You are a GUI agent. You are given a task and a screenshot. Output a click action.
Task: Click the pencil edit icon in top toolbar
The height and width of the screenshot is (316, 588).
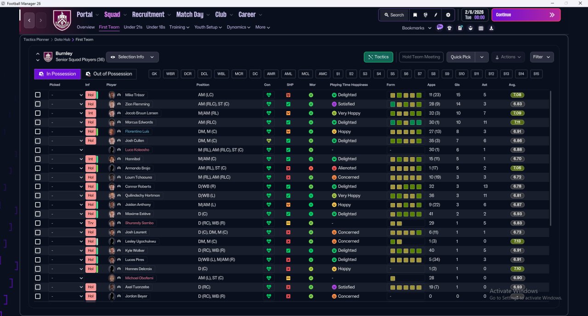coord(435,15)
